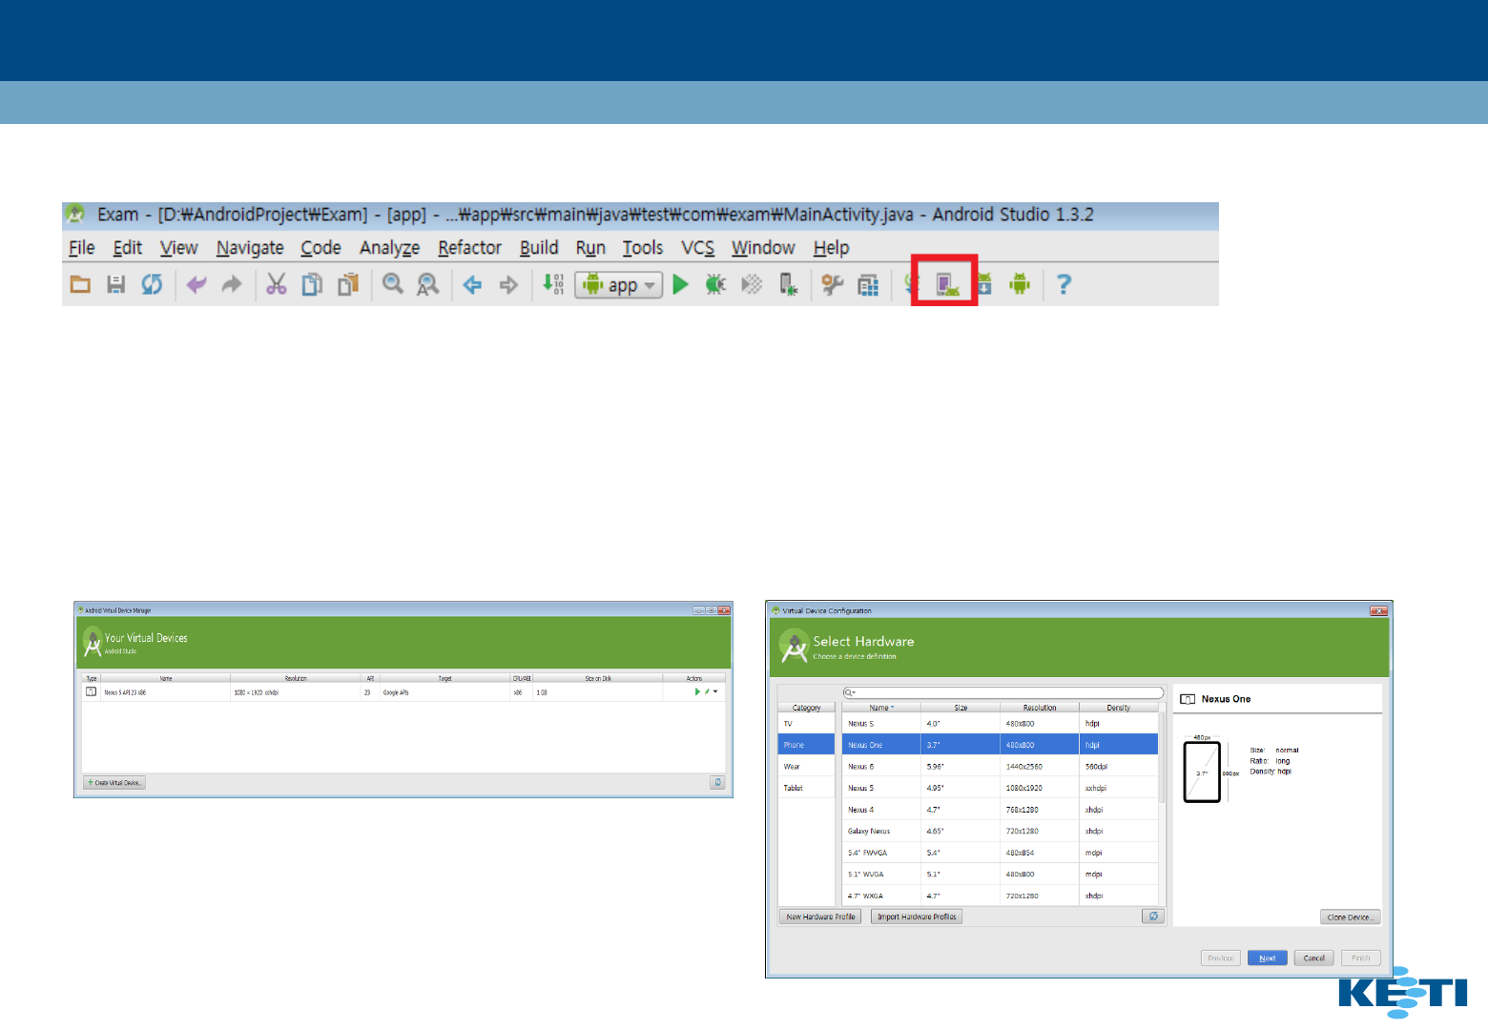Select the Phone category

pyautogui.click(x=806, y=745)
